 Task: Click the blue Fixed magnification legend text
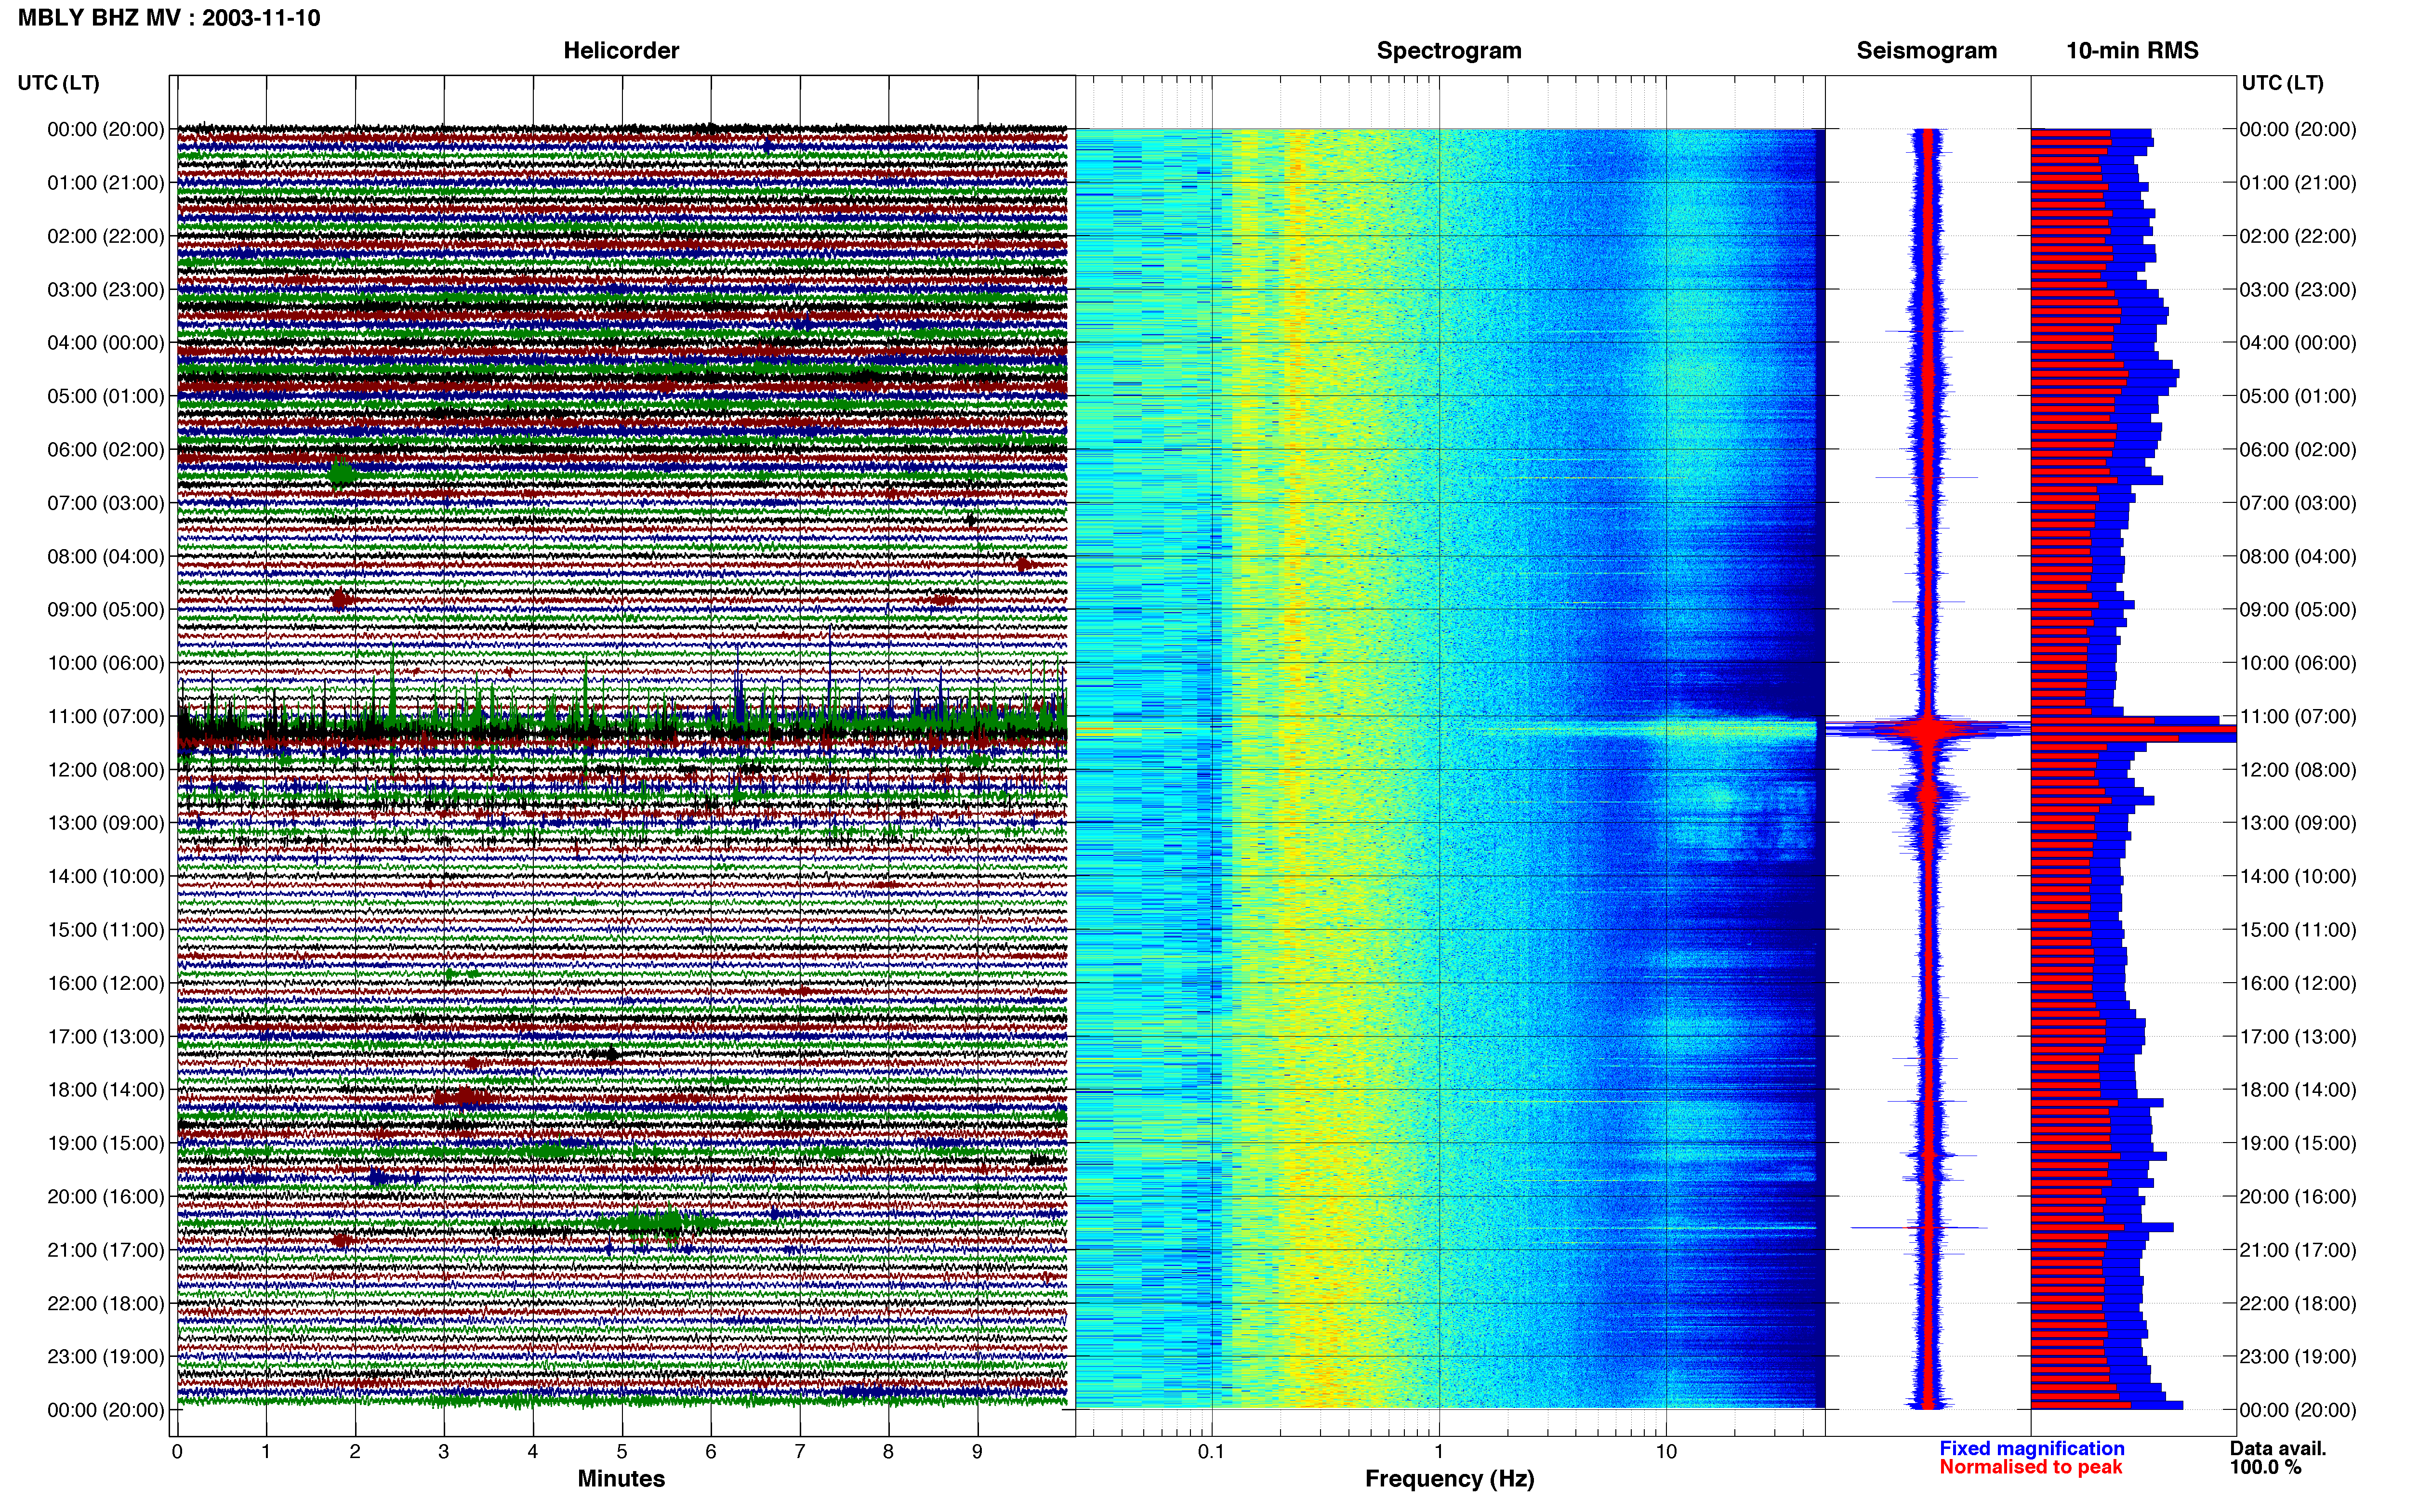coord(2032,1449)
